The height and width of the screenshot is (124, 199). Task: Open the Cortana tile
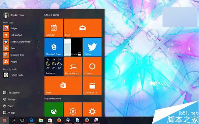[x=92, y=66]
